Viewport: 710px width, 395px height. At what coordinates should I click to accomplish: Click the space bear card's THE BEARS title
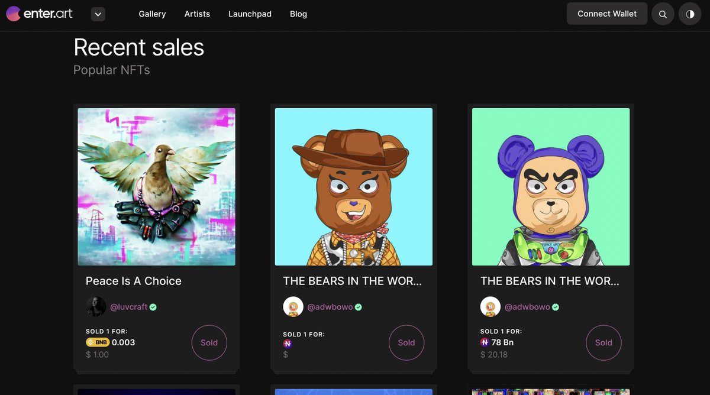550,281
